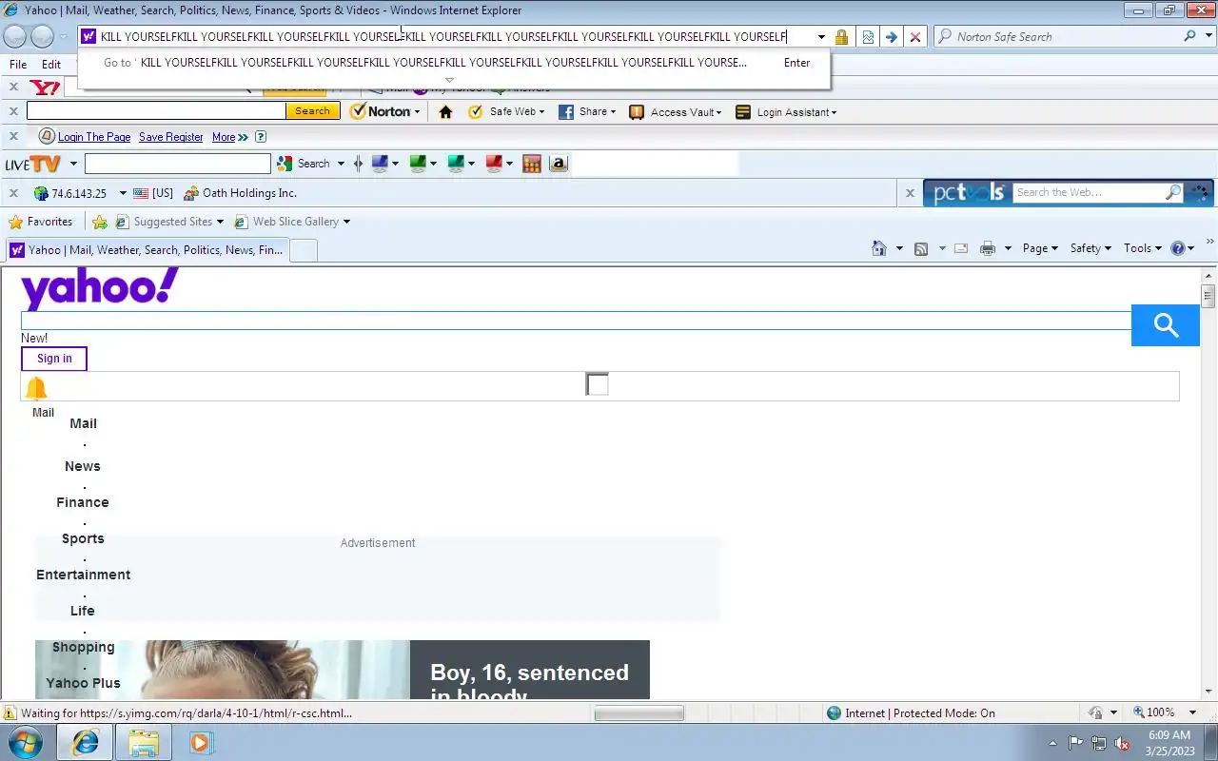The image size is (1218, 761).
Task: Expand the Suggested Sites dropdown
Action: [x=220, y=222]
